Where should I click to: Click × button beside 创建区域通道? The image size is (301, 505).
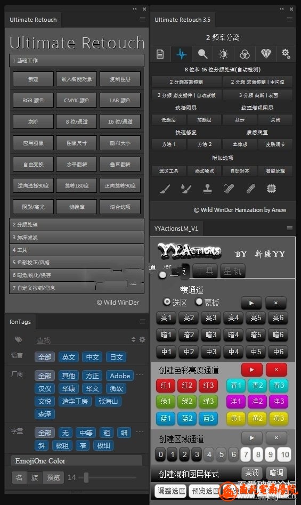276,438
